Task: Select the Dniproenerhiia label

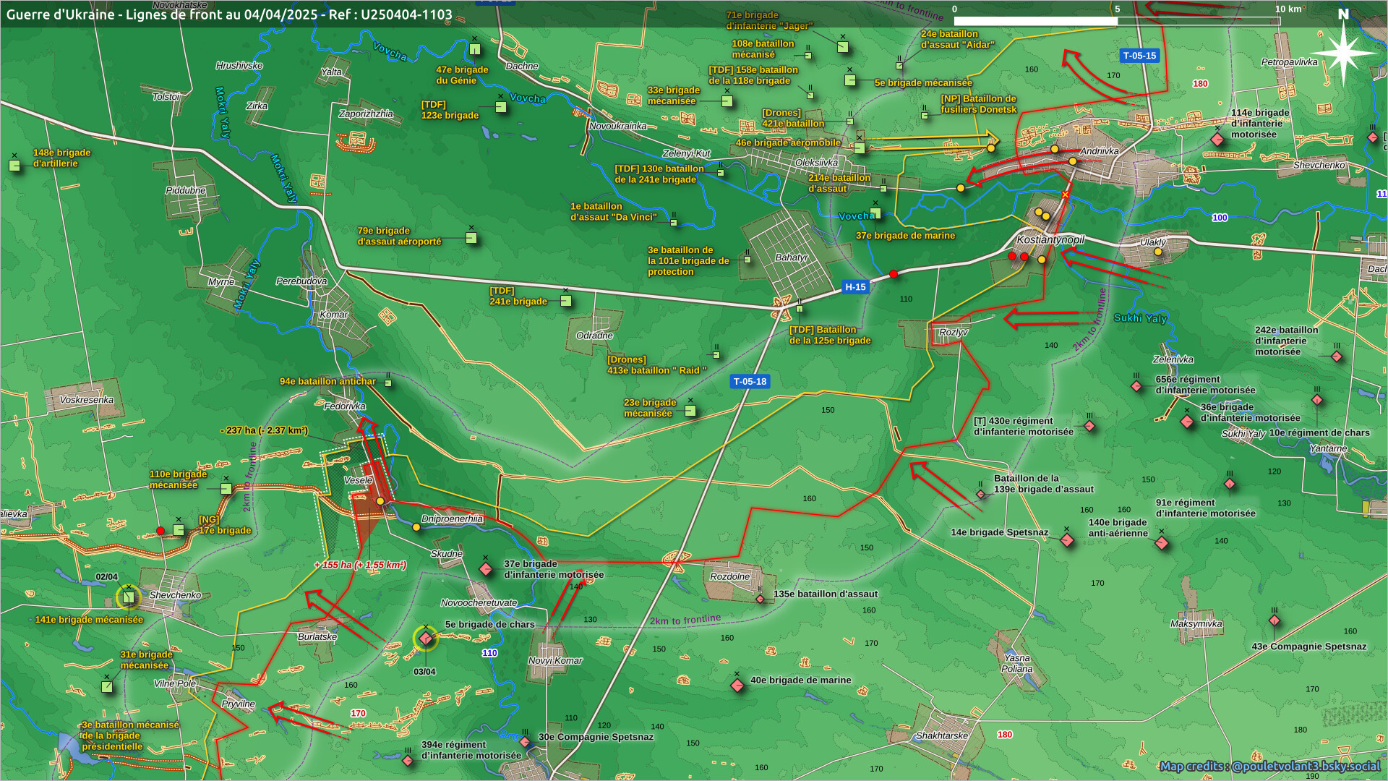Action: 452,518
